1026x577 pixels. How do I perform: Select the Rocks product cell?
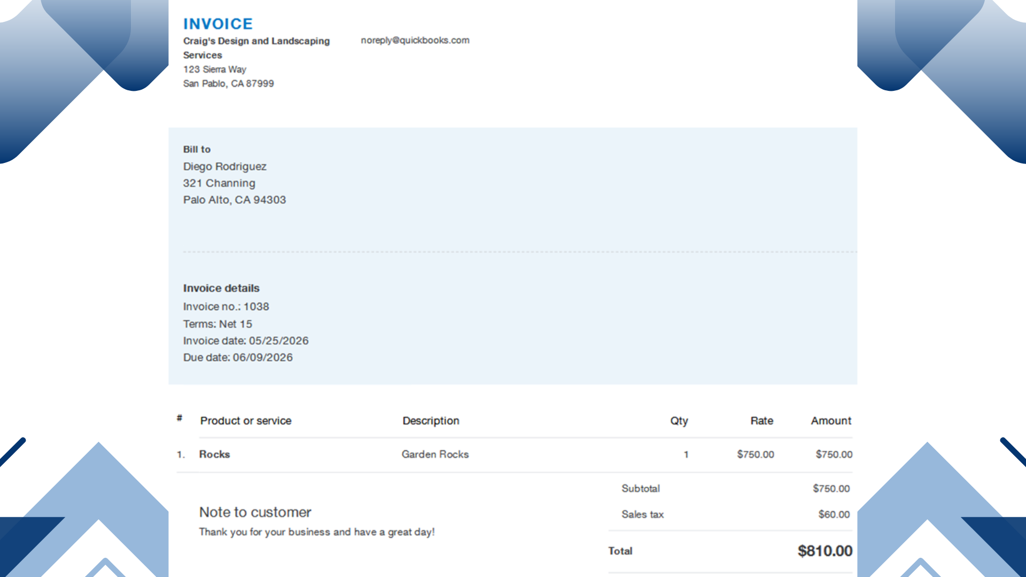pyautogui.click(x=214, y=455)
